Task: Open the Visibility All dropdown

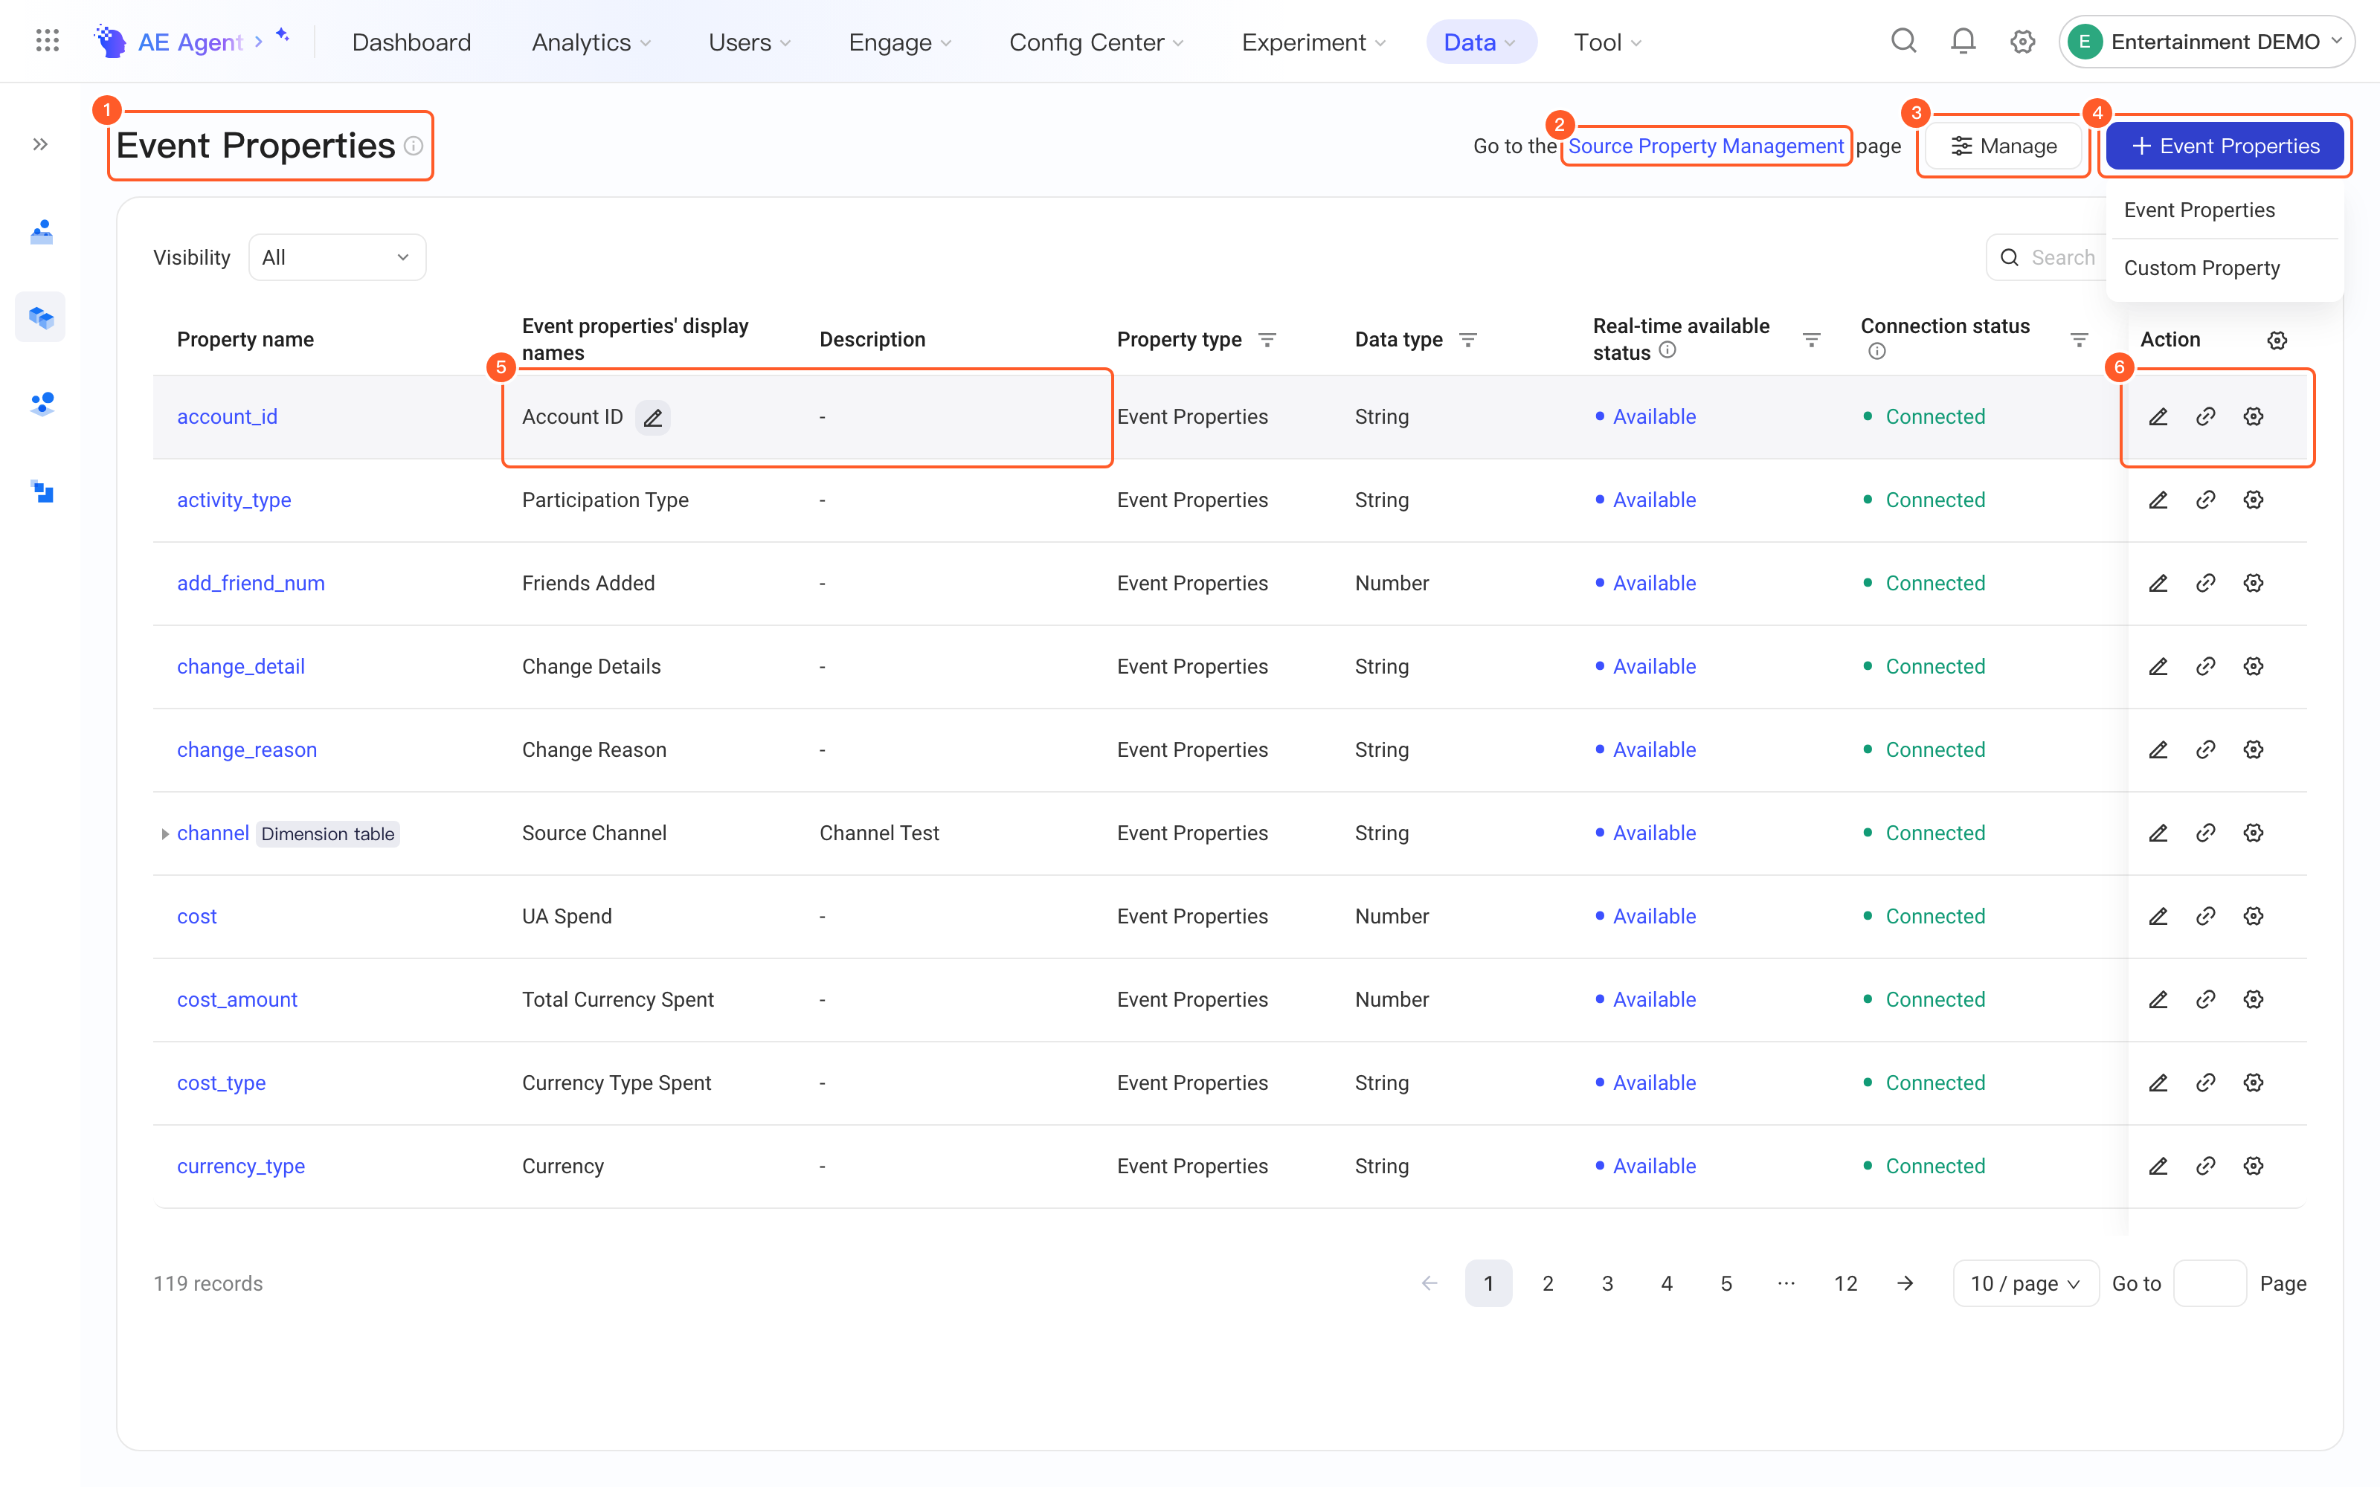Action: click(x=336, y=258)
